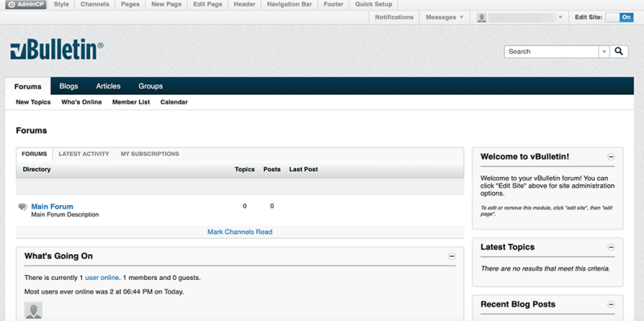
Task: Click the Directory column header
Action: 36,169
